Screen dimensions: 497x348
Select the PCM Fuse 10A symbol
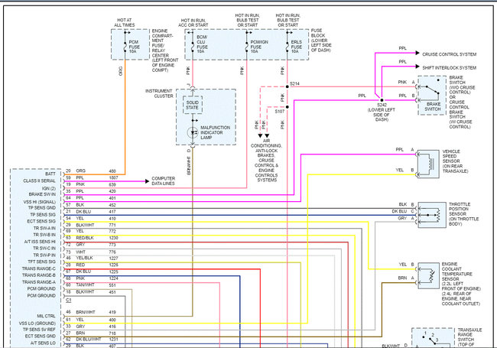point(125,47)
